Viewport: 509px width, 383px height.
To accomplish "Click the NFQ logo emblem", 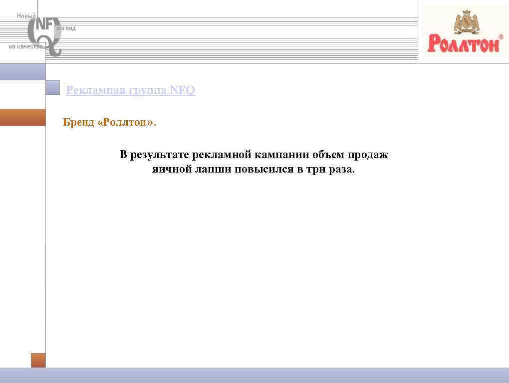I will (44, 36).
